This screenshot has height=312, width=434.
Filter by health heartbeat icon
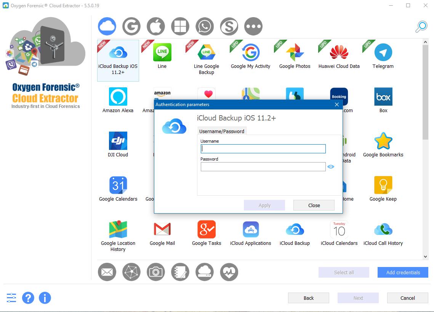click(x=229, y=272)
